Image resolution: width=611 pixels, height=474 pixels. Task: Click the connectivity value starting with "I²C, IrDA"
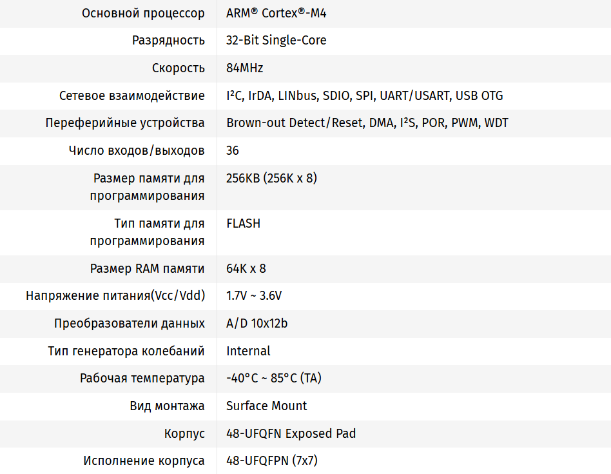click(364, 95)
